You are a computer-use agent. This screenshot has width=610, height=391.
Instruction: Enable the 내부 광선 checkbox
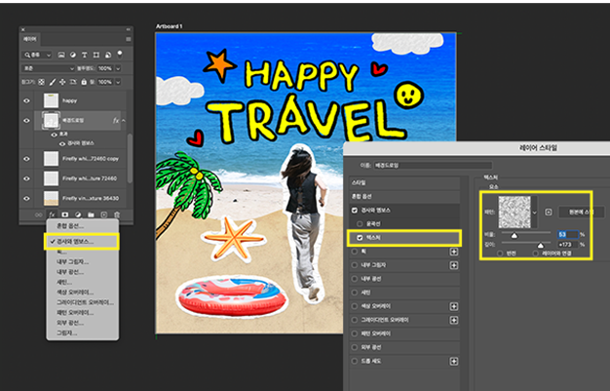[x=355, y=279]
